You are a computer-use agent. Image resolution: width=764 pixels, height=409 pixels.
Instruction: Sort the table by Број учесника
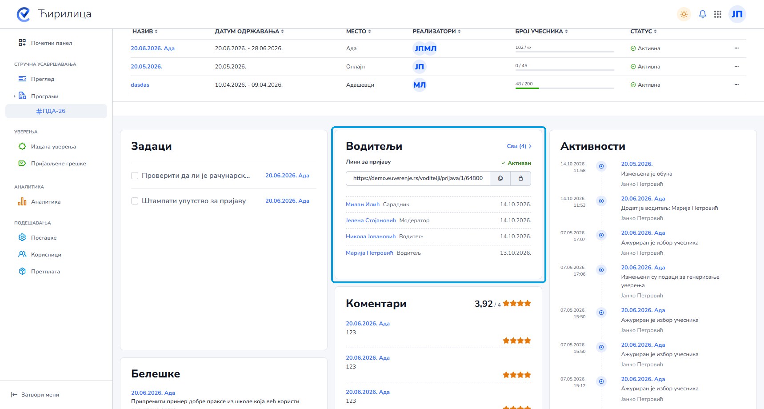[x=542, y=32]
